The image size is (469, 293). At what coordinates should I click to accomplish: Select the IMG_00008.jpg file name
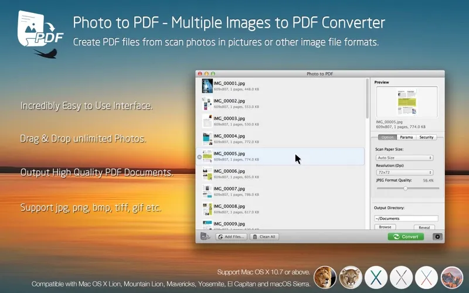[x=229, y=206]
